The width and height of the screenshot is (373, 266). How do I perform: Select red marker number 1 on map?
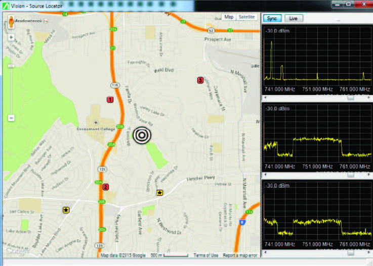coord(109,99)
